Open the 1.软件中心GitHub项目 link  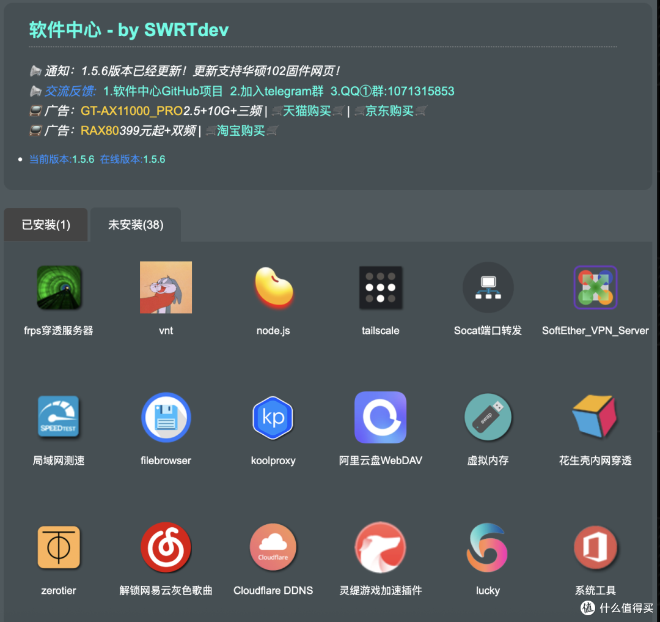[163, 91]
